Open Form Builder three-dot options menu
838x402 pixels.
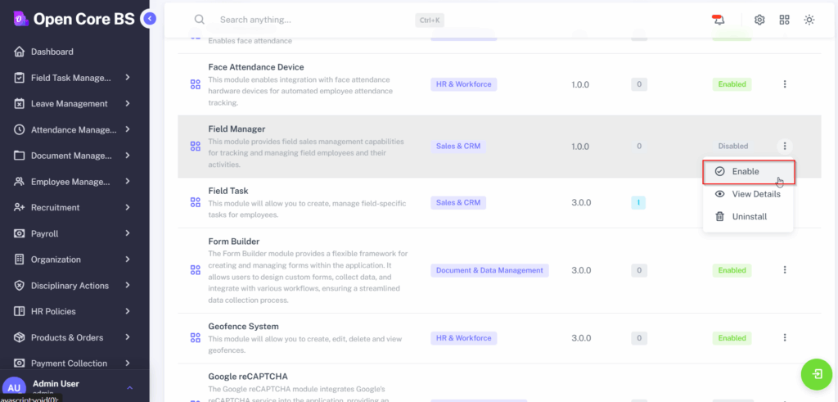click(785, 270)
